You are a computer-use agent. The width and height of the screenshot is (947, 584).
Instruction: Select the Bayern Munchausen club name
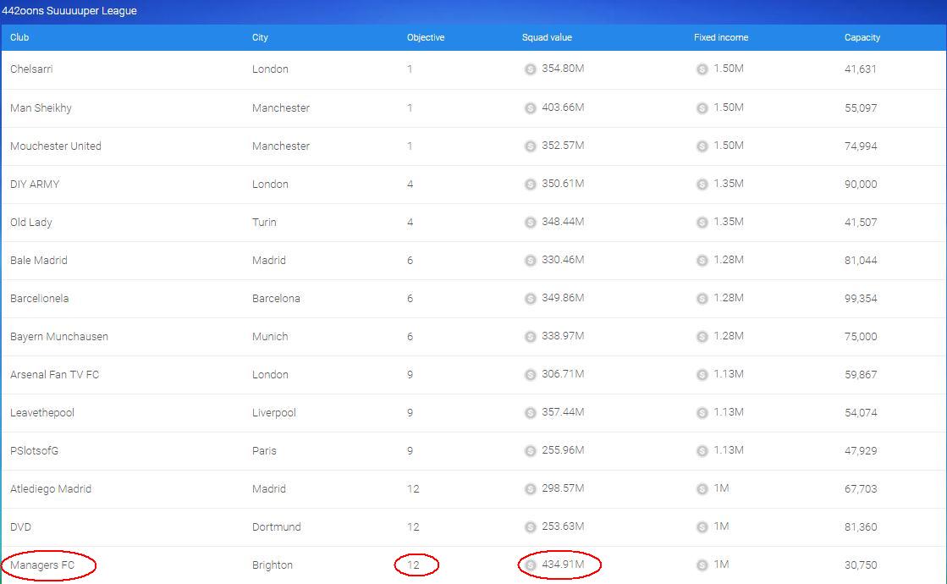59,336
